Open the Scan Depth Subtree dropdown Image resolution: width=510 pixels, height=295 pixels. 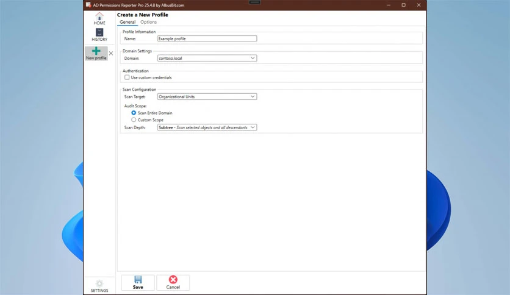click(207, 127)
